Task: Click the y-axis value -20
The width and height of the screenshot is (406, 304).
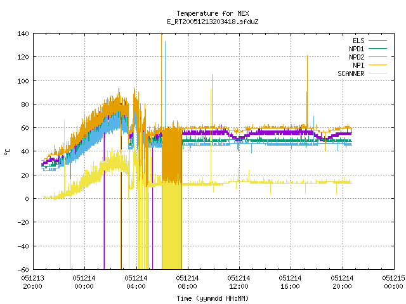Action: point(23,222)
